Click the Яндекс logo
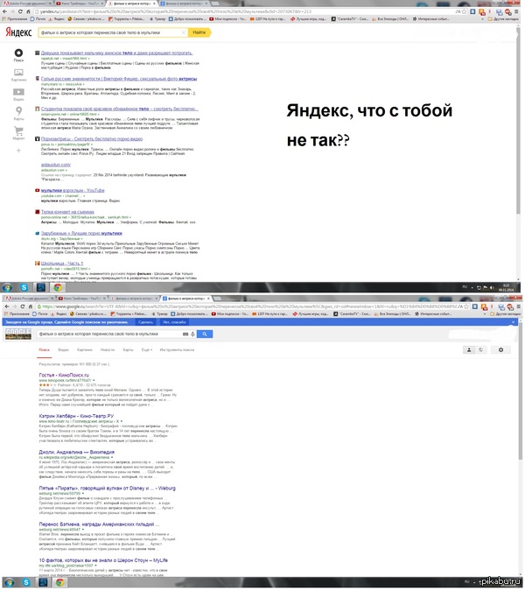Viewport: 525px width, 591px height. tap(18, 32)
